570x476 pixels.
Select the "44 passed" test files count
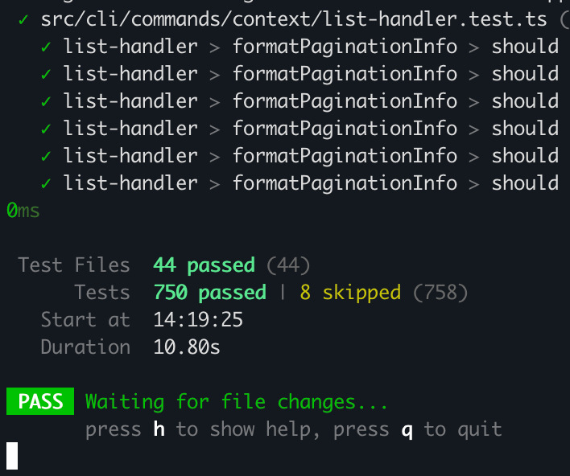[204, 265]
